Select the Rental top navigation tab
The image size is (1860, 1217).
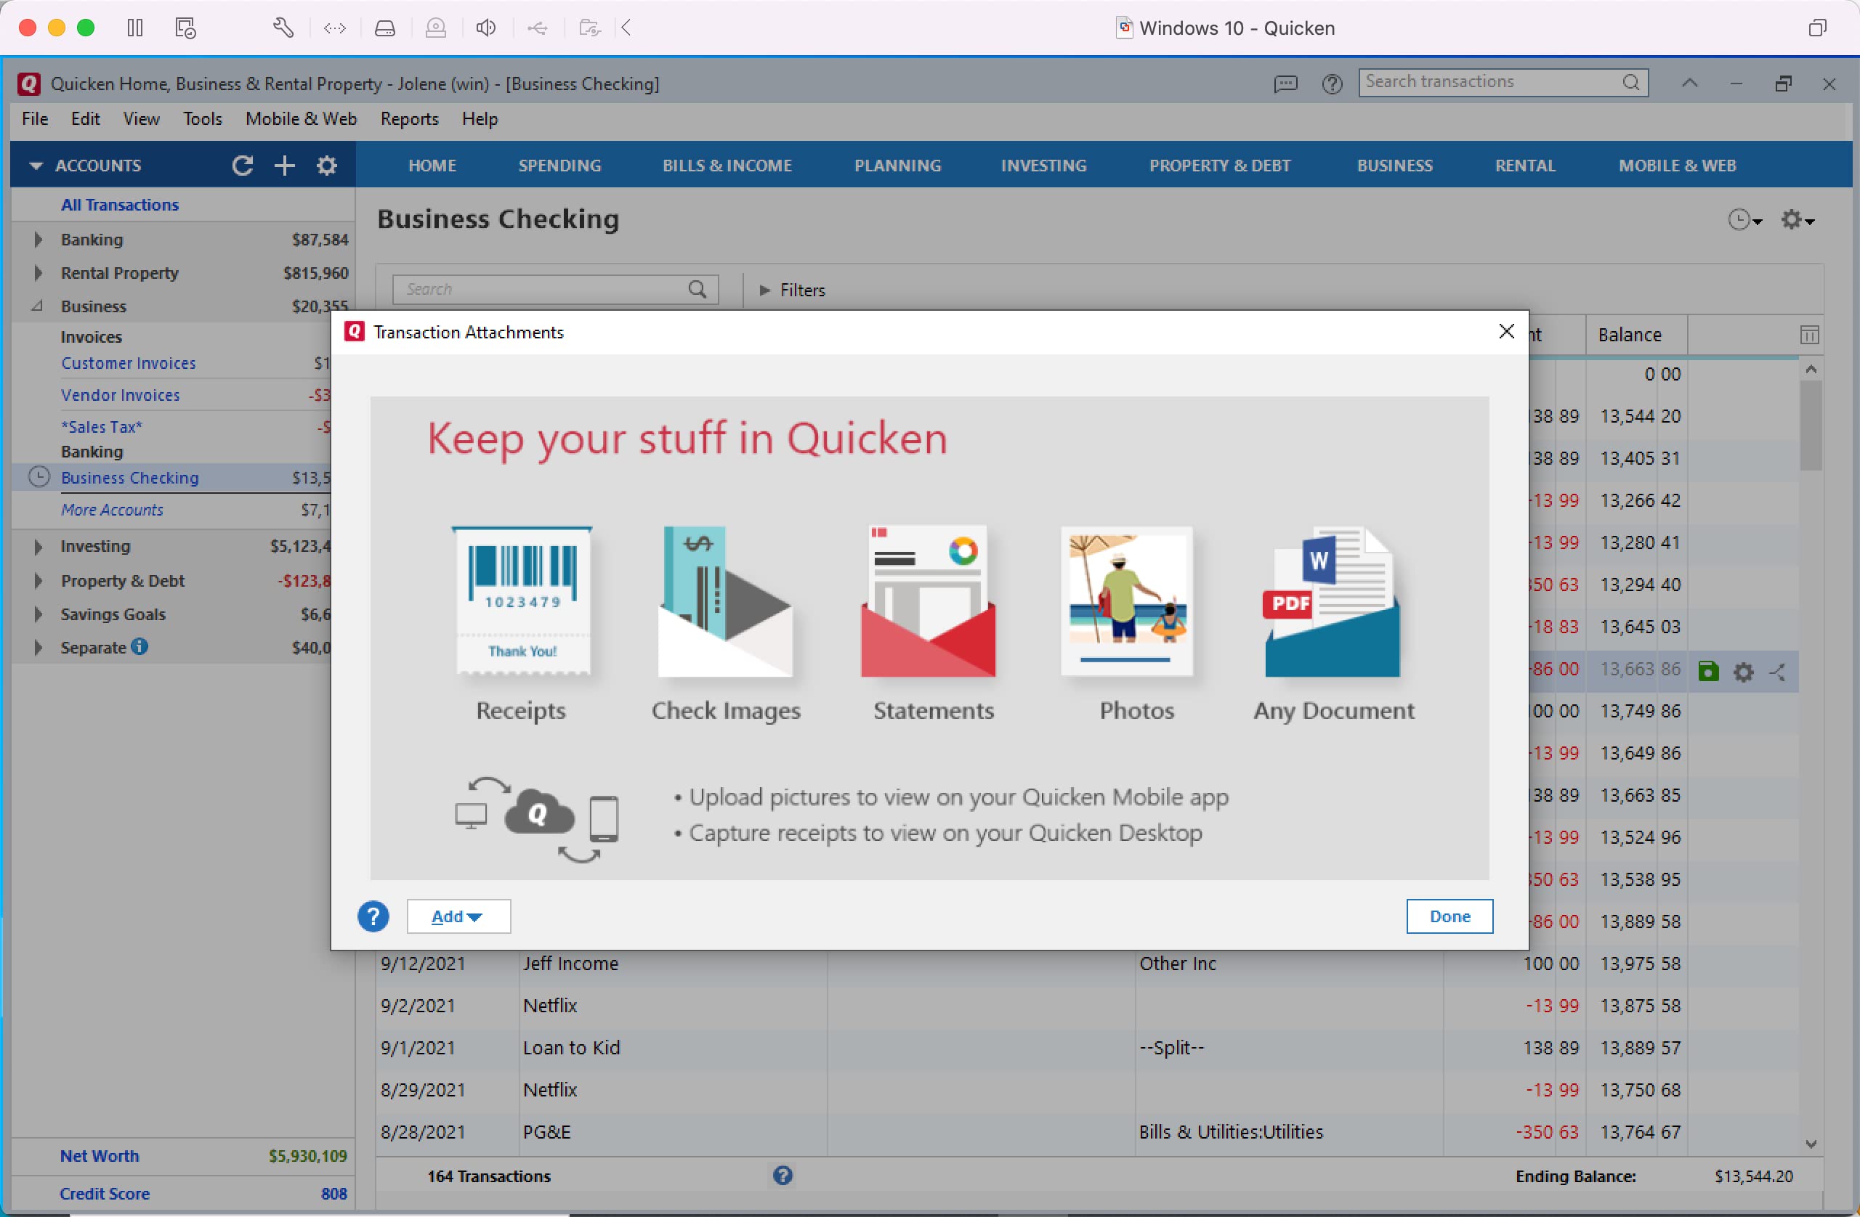tap(1524, 166)
